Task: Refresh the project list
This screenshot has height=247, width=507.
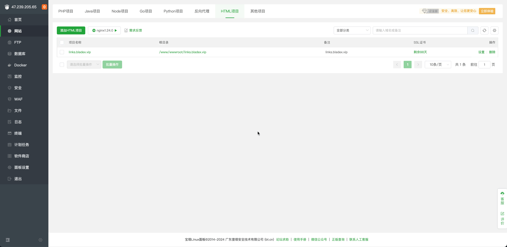Action: click(x=484, y=30)
